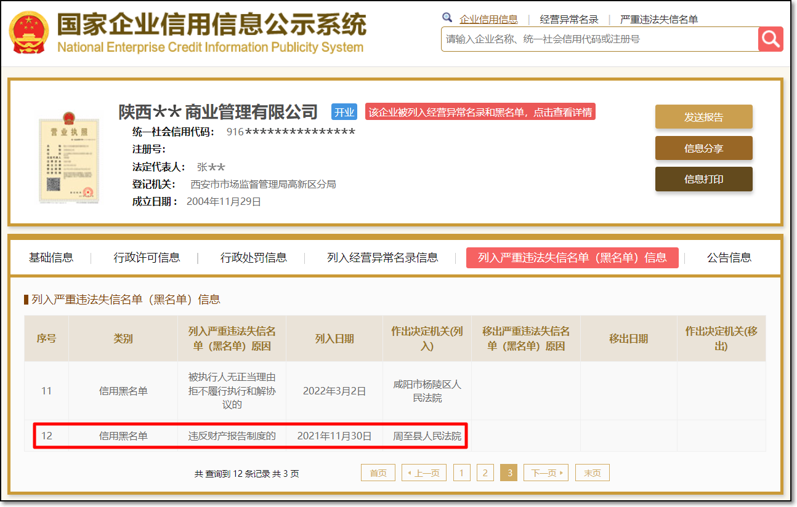Click the 下一页 next page button
The image size is (797, 507).
pos(546,473)
